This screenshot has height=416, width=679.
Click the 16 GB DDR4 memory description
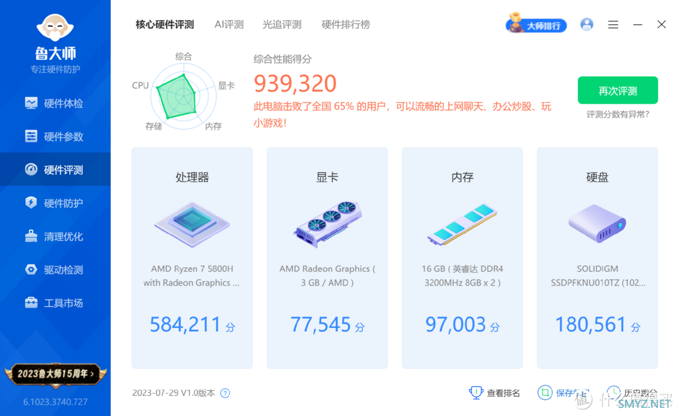463,276
